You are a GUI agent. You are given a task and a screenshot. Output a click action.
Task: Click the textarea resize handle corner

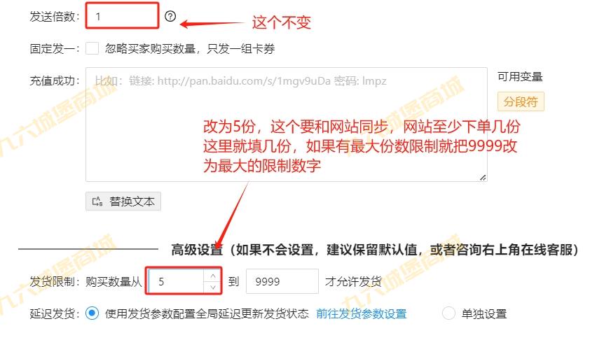[x=483, y=177]
